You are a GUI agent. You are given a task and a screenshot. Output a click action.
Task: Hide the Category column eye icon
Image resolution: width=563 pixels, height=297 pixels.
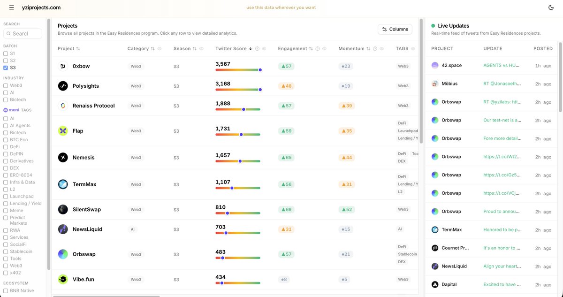pos(160,49)
